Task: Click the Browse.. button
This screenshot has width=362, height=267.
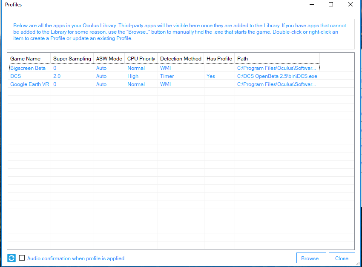Action: [311, 258]
